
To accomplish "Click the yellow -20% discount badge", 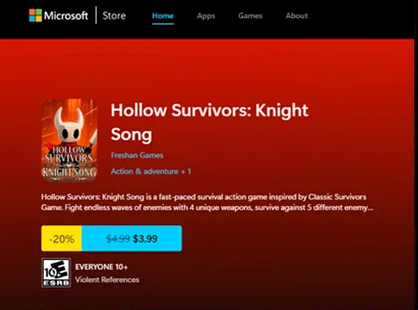I will [61, 238].
